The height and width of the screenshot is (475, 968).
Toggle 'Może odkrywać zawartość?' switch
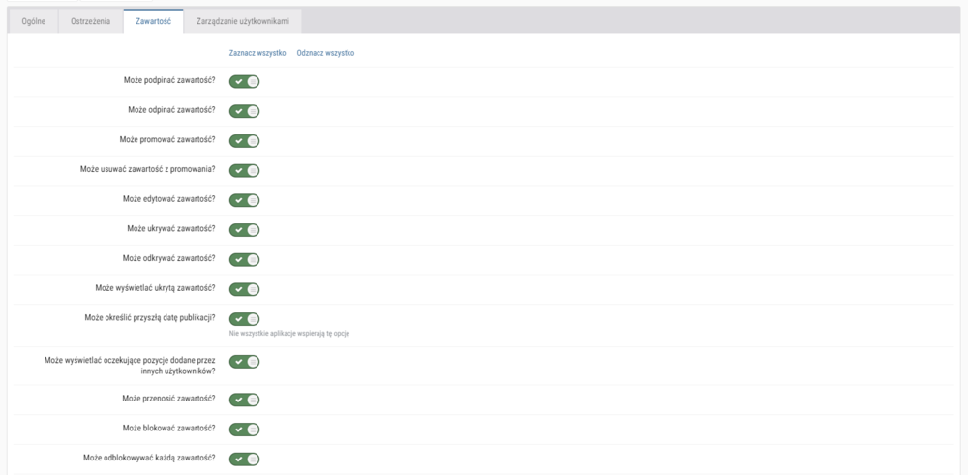click(x=244, y=259)
